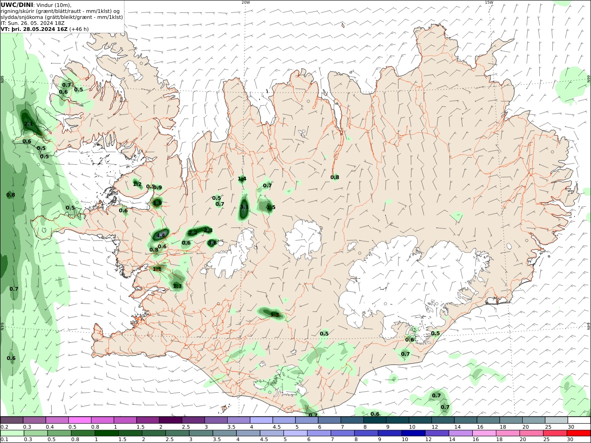
Task: Click the UWC/DINI title text
Action: pos(17,5)
